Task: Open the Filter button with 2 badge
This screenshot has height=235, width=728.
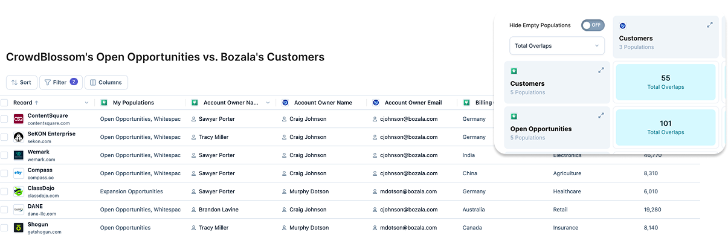Action: click(61, 82)
